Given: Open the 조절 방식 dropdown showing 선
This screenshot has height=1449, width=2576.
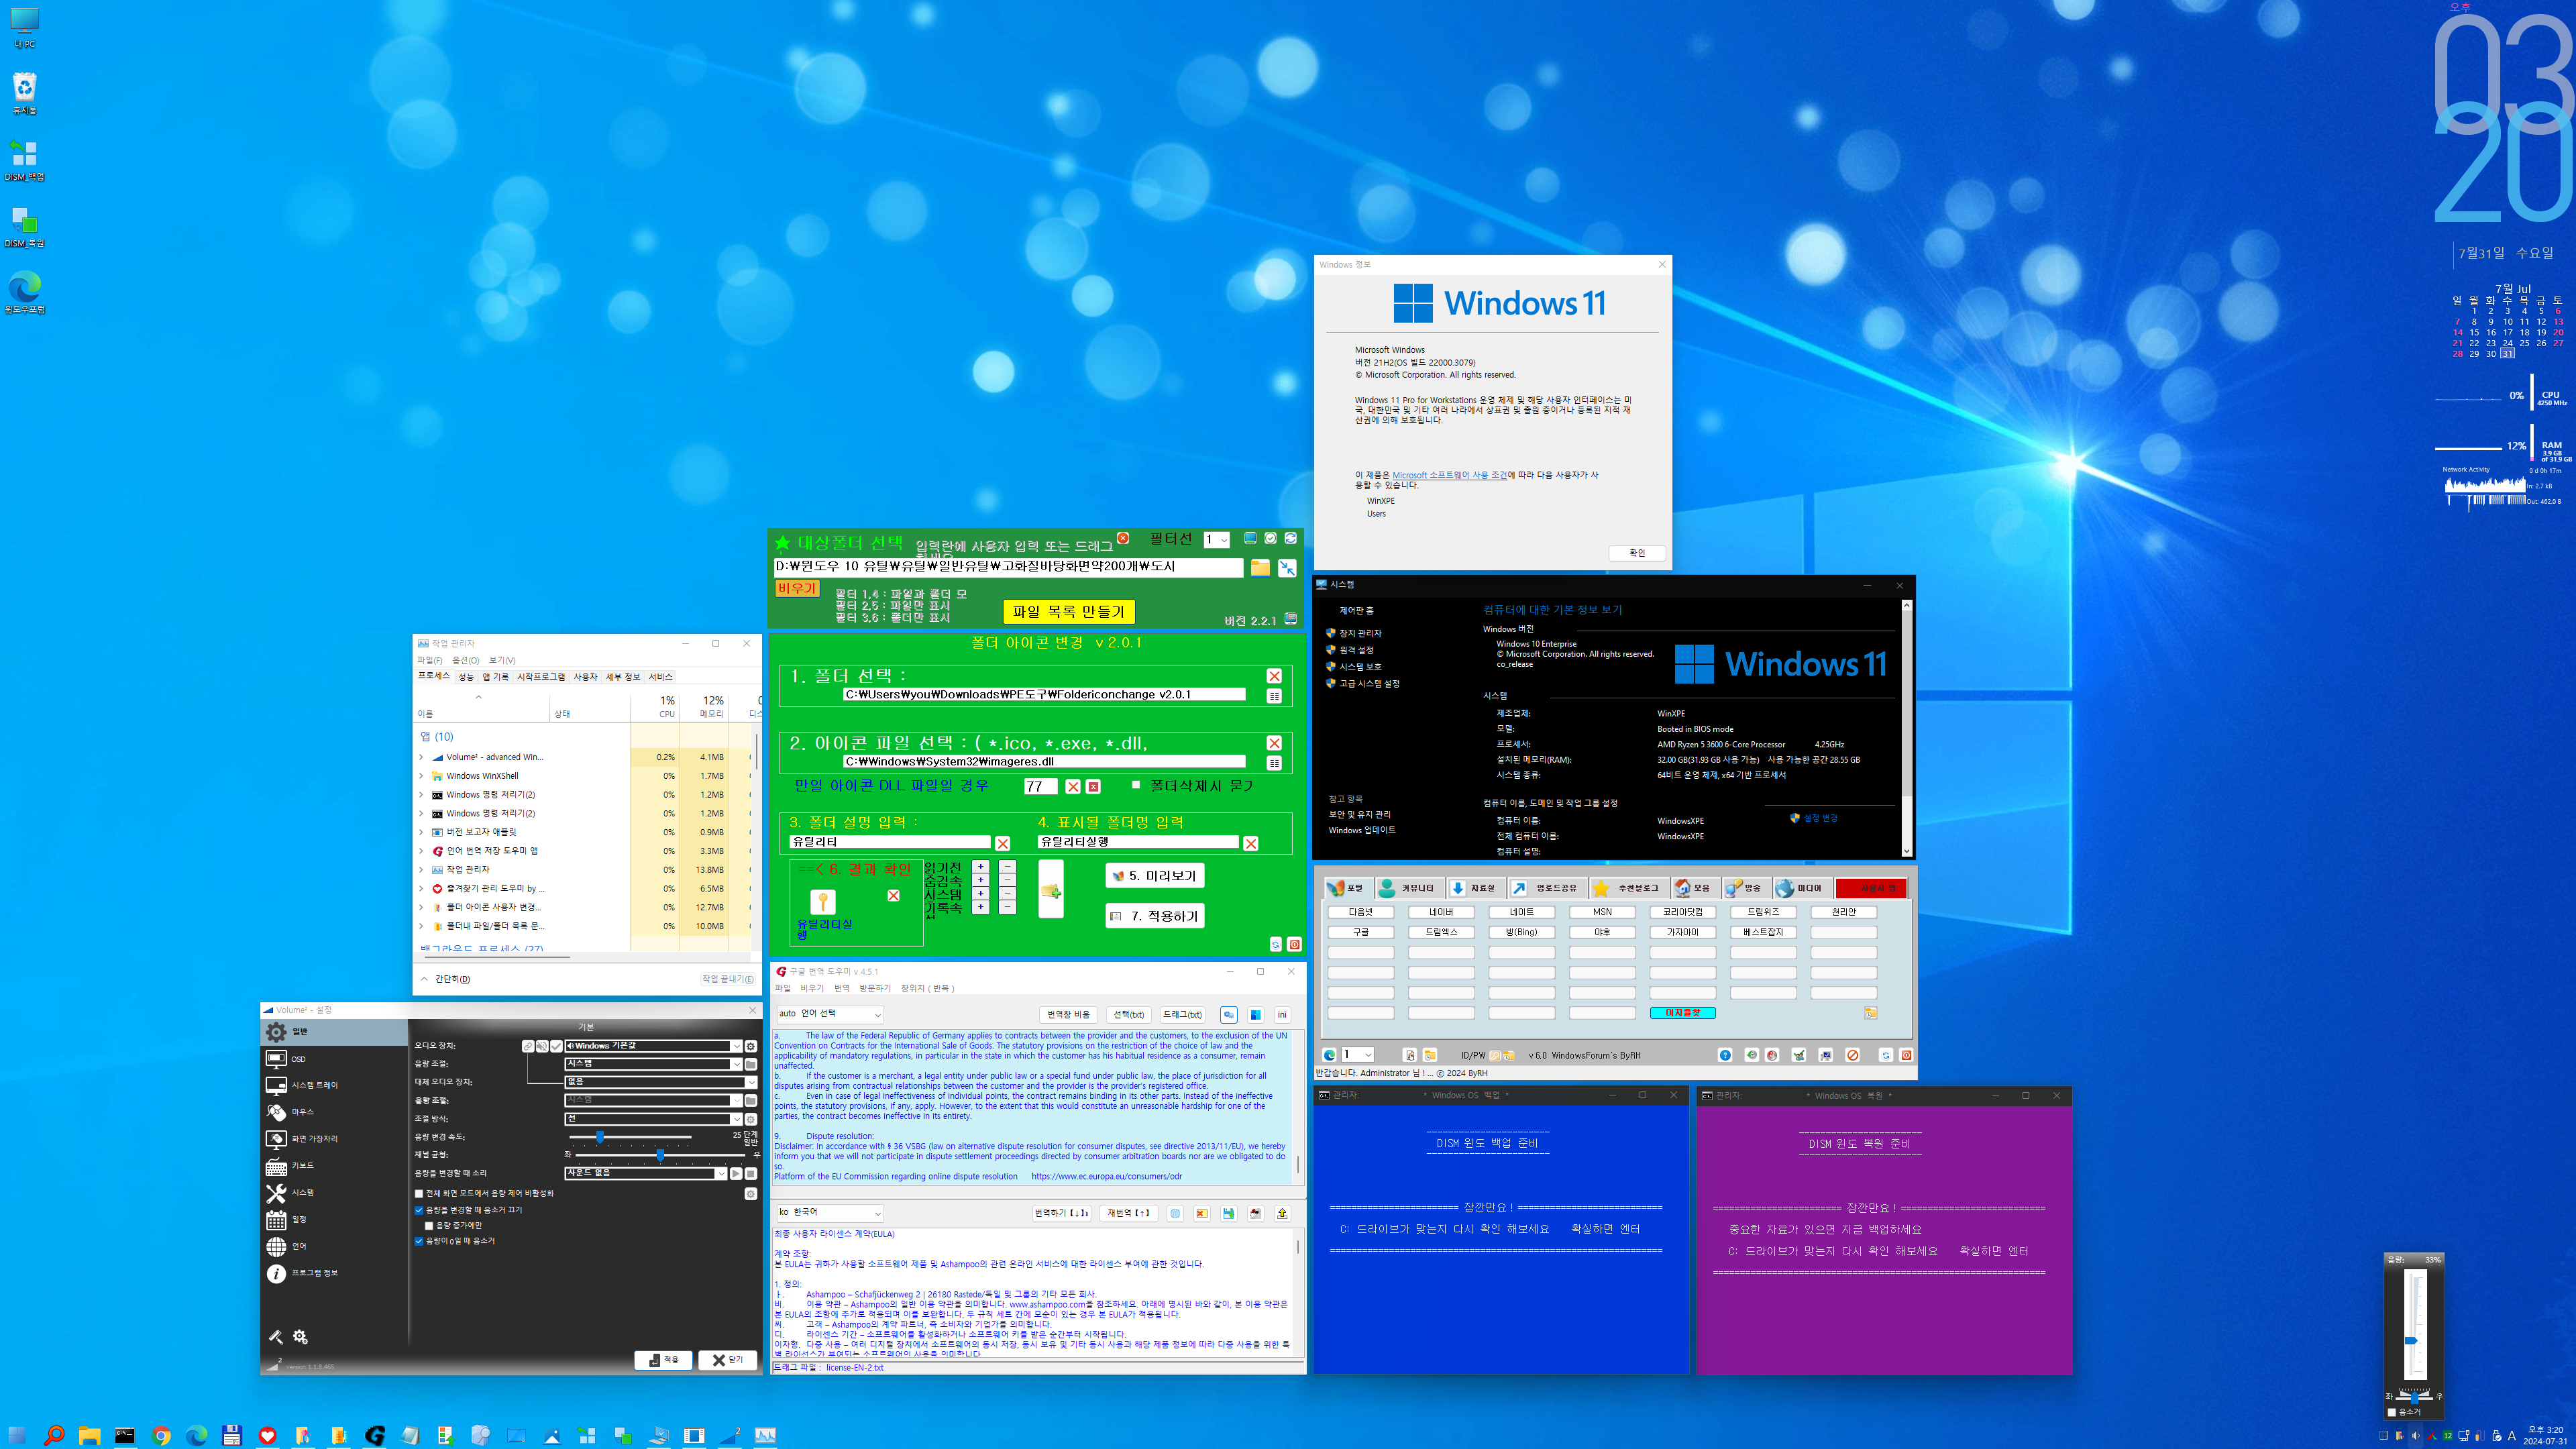Looking at the screenshot, I should [653, 1119].
